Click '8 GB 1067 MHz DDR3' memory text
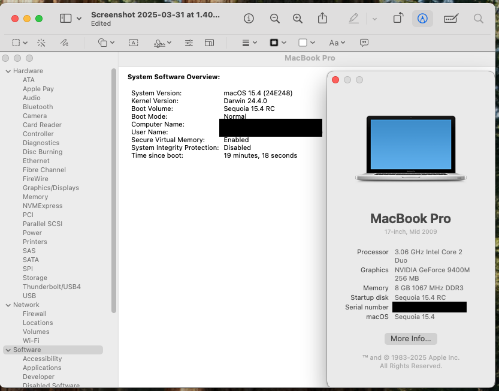The image size is (499, 391). (x=429, y=288)
